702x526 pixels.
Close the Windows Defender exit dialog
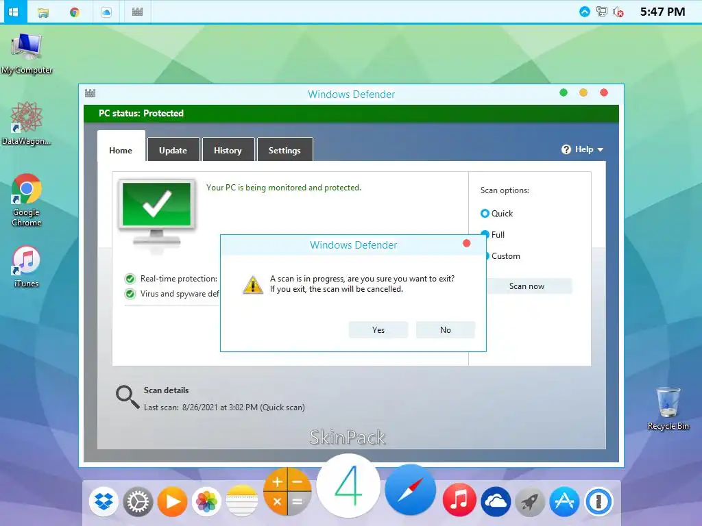[466, 243]
